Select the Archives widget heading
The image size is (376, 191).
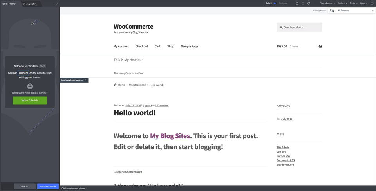click(x=283, y=106)
